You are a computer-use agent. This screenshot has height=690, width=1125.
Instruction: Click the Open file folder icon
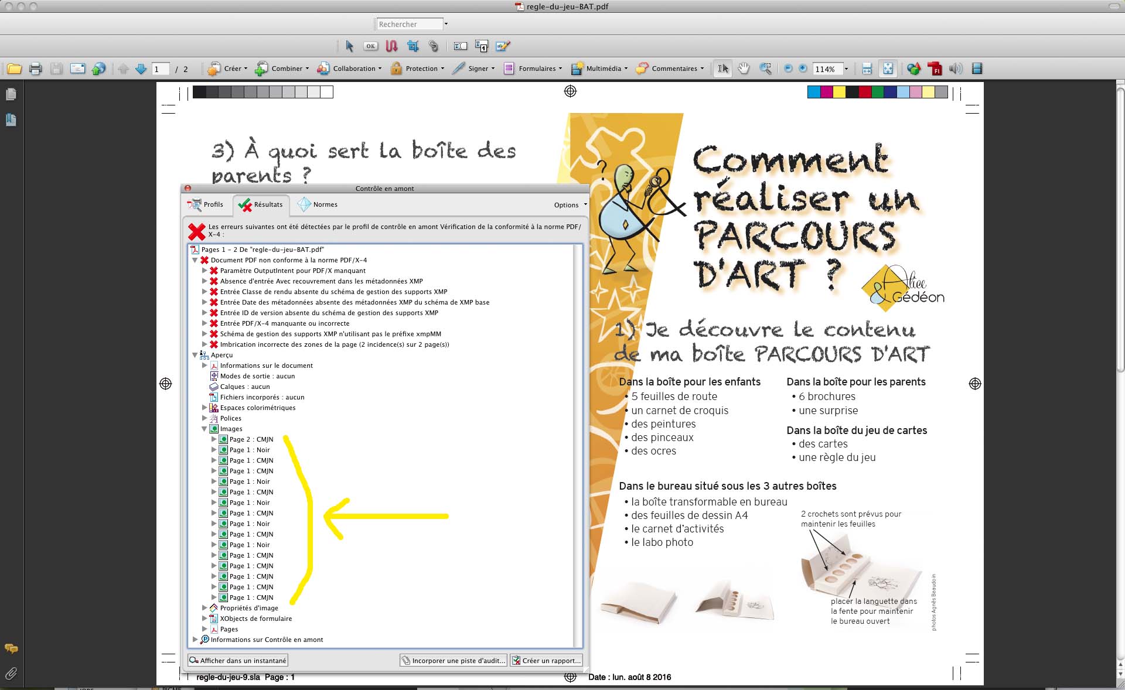[14, 69]
